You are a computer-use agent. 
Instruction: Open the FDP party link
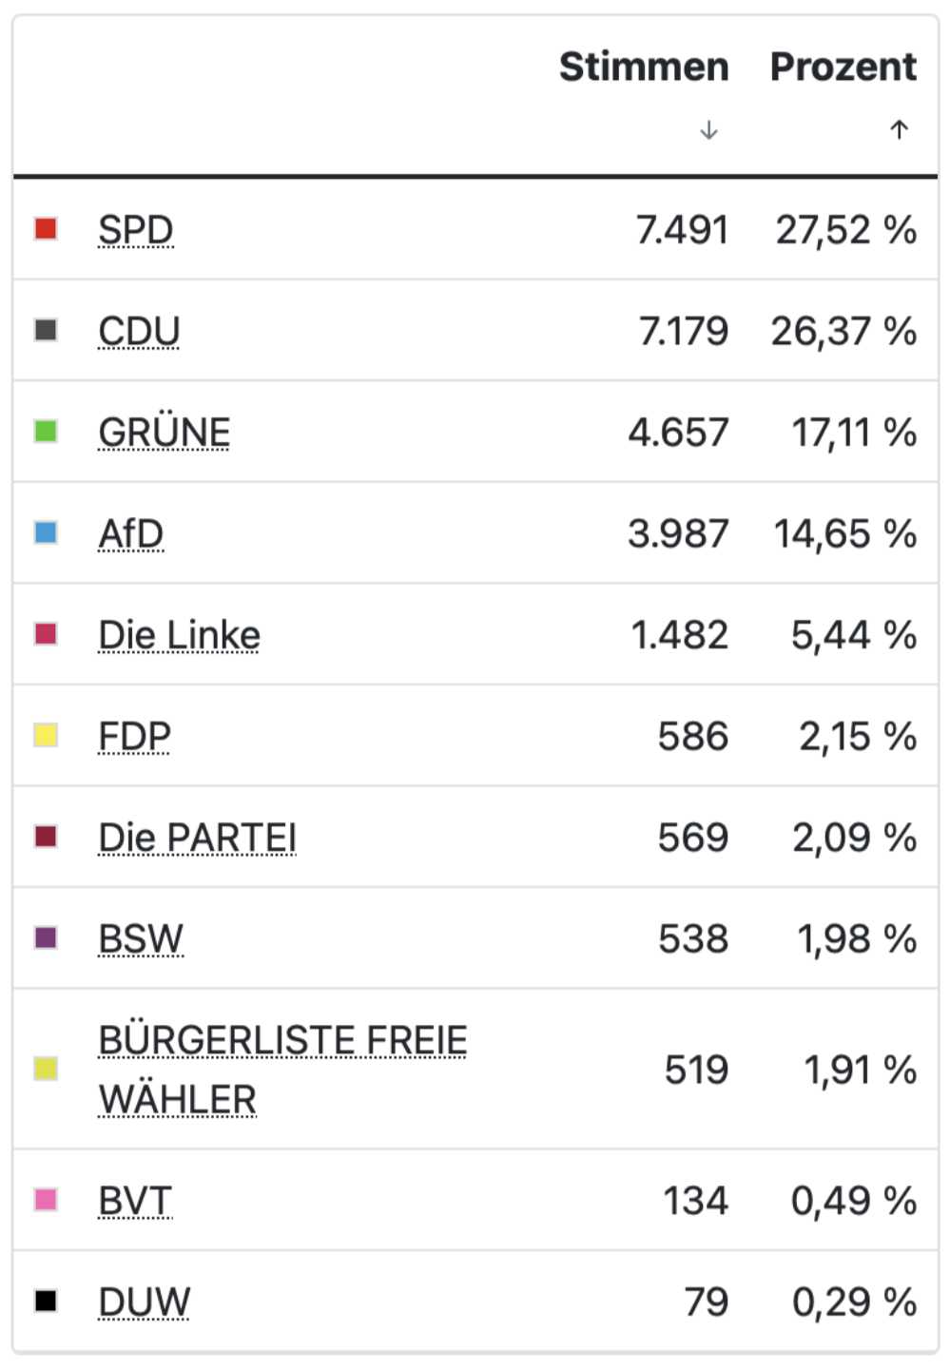point(134,737)
